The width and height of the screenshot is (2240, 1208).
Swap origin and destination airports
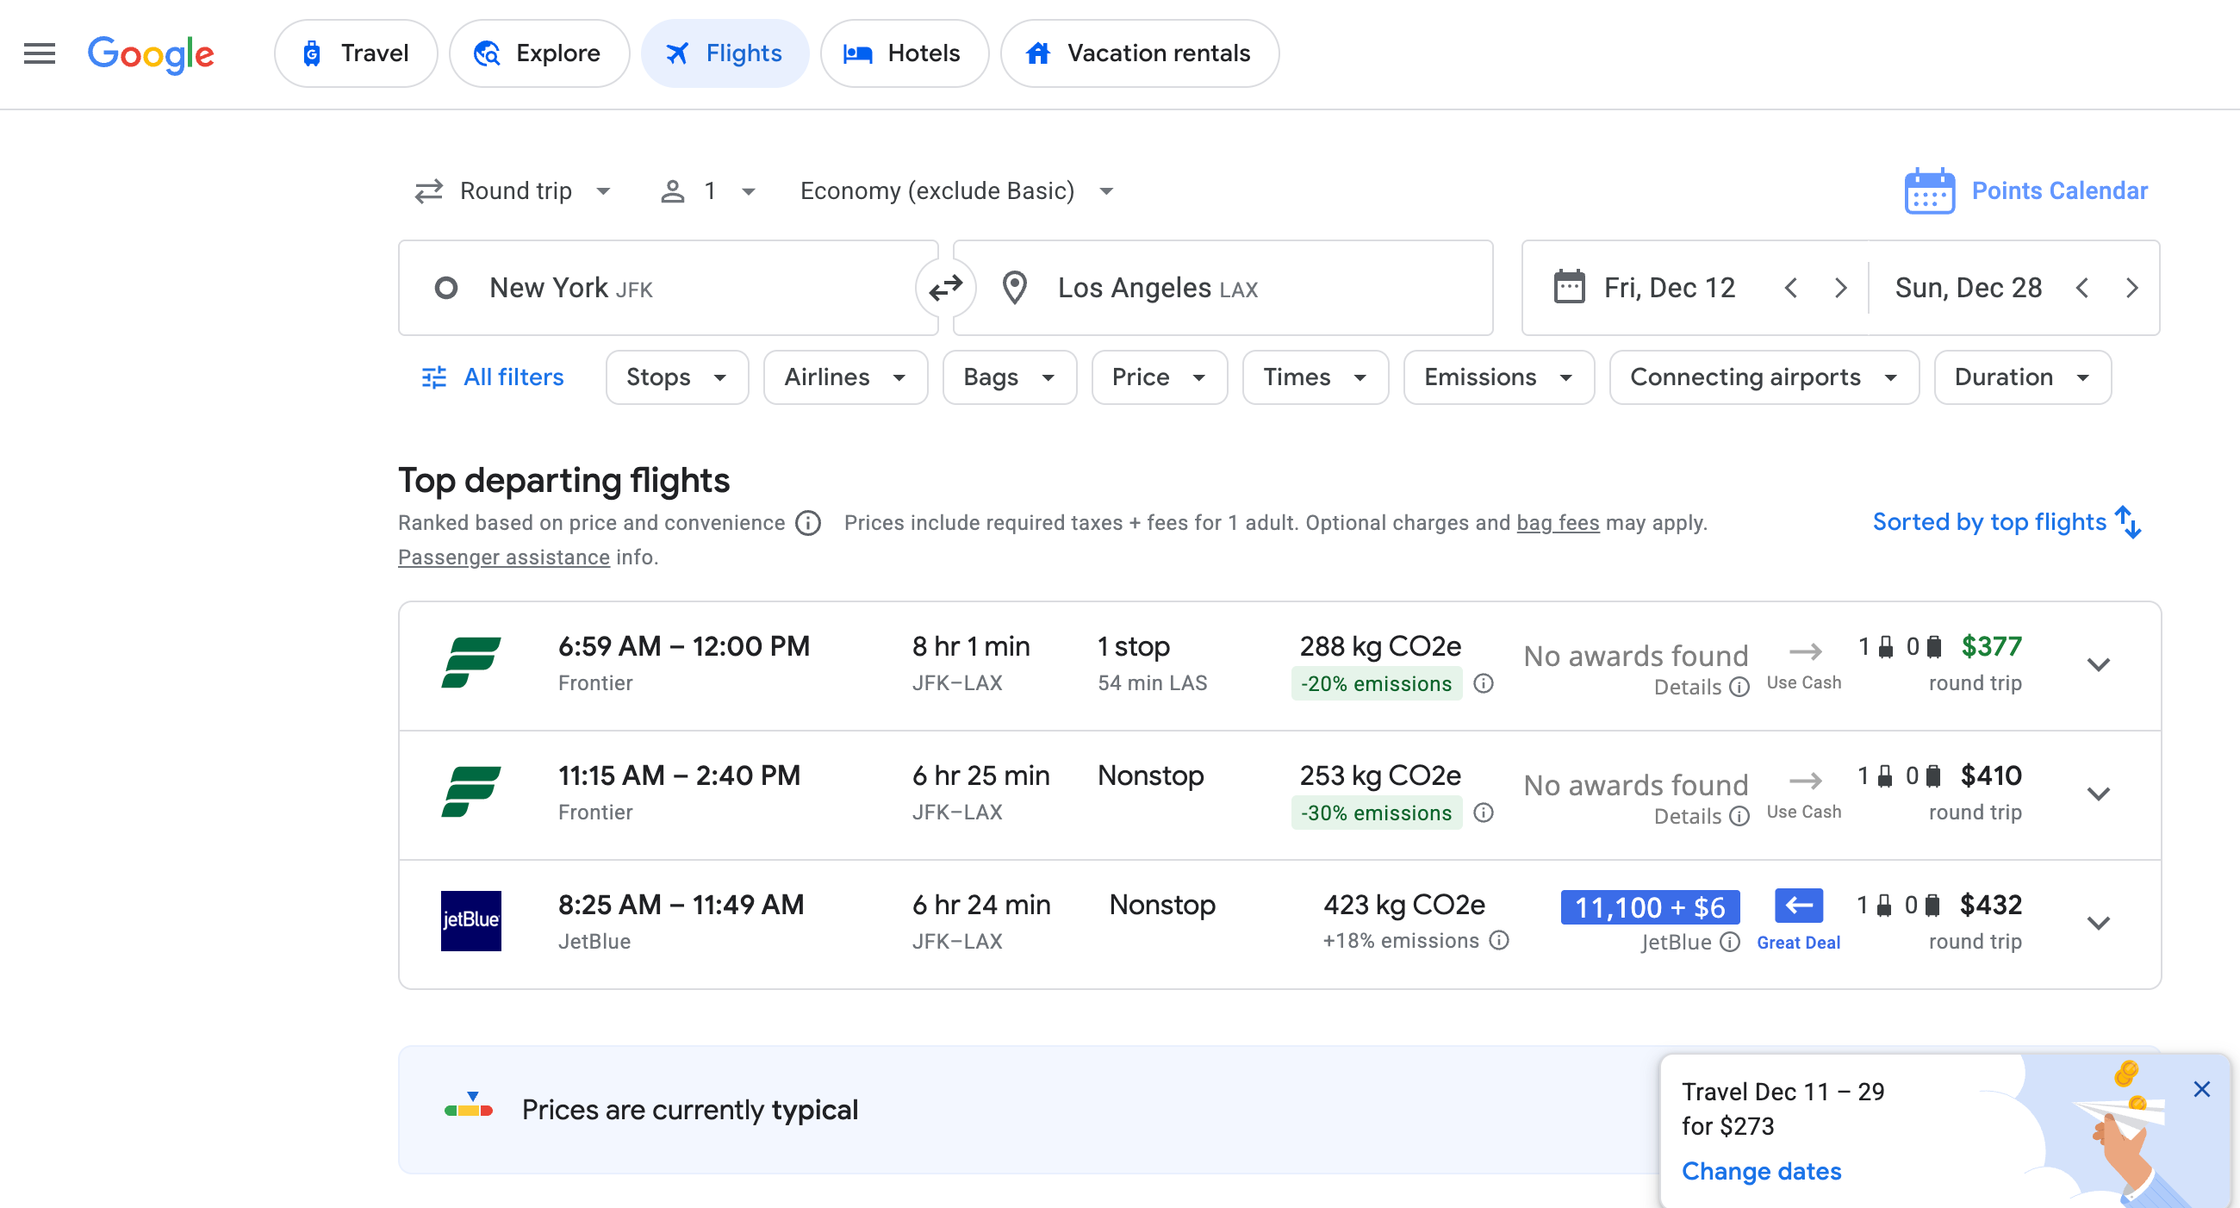pos(945,287)
